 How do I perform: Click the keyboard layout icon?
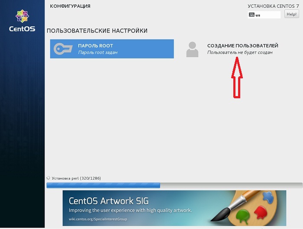251,15
